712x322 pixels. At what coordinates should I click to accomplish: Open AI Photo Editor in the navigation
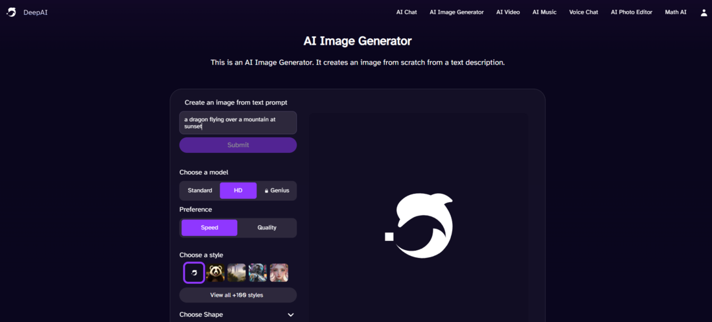[x=632, y=12]
